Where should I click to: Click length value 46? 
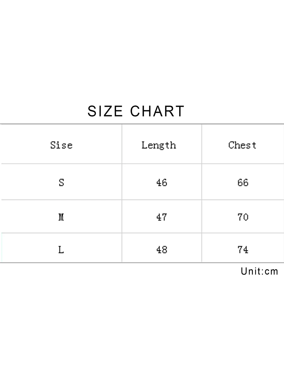(x=162, y=183)
